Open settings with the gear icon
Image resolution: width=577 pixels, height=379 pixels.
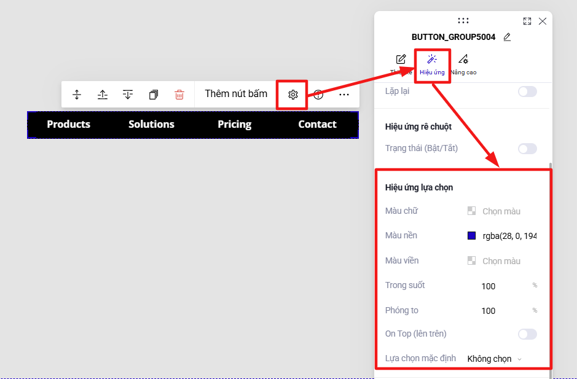pyautogui.click(x=293, y=95)
